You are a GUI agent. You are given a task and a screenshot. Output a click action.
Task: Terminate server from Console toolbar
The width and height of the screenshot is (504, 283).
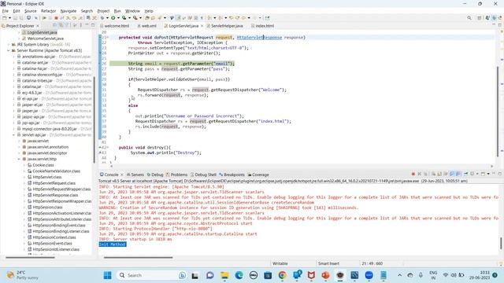[x=413, y=174]
